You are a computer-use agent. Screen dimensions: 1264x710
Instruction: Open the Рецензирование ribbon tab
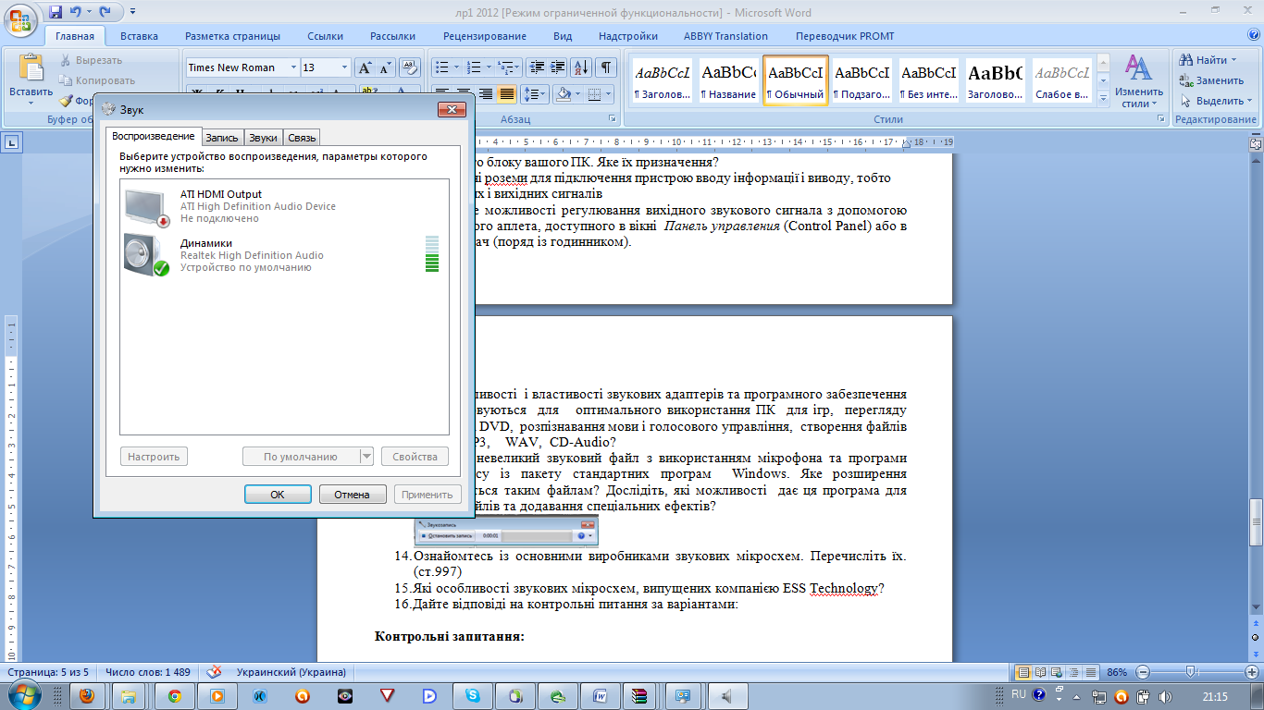485,36
